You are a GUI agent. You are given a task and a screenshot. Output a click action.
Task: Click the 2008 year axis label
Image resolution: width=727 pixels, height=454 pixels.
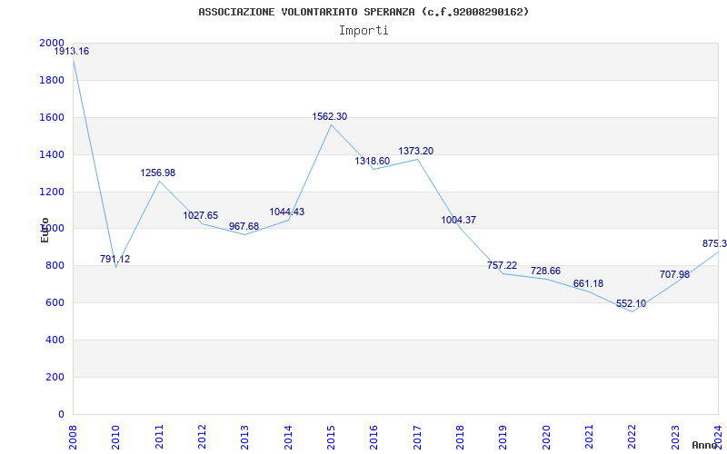point(73,438)
